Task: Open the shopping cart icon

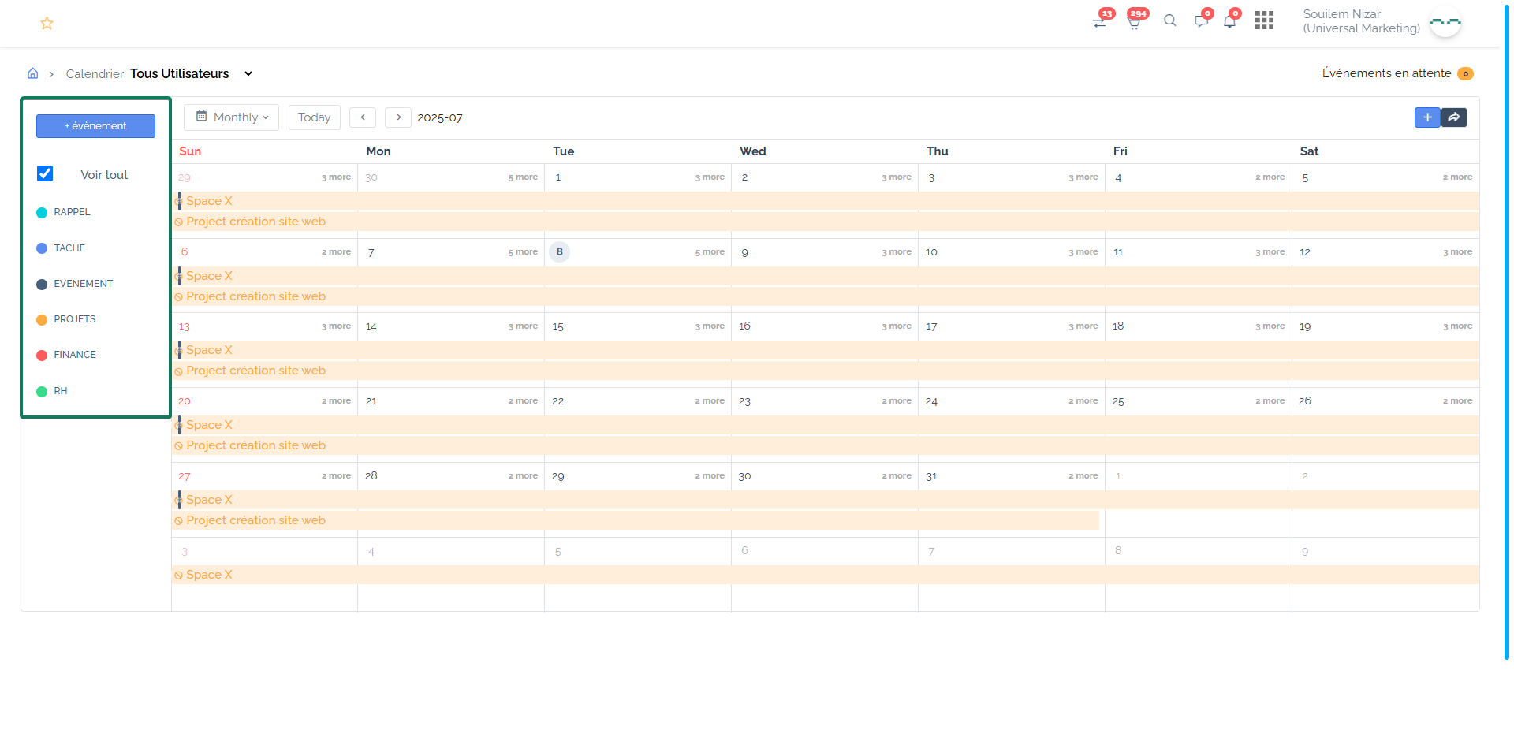Action: pos(1134,22)
